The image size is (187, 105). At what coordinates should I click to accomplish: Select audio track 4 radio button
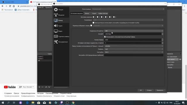[106, 17]
